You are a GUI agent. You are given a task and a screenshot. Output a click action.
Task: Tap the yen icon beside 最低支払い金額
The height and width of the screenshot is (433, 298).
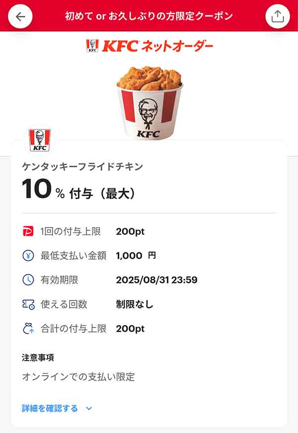[x=28, y=256]
